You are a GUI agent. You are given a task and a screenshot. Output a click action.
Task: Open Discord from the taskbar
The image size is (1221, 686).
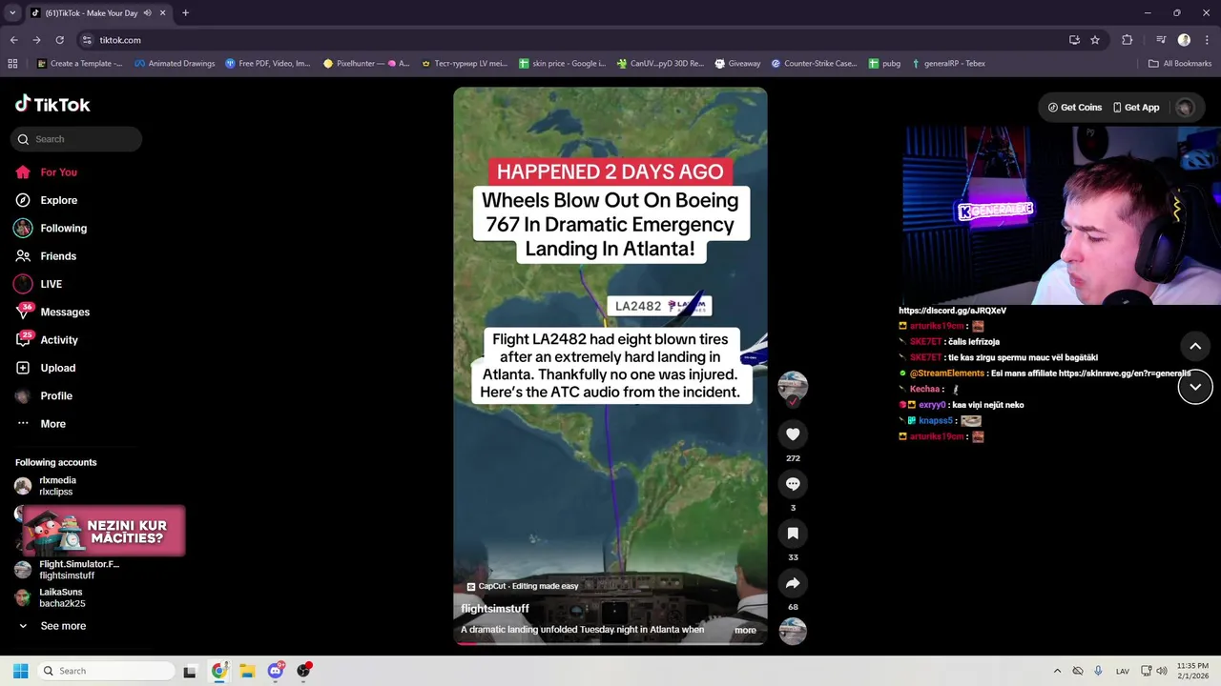tap(276, 671)
